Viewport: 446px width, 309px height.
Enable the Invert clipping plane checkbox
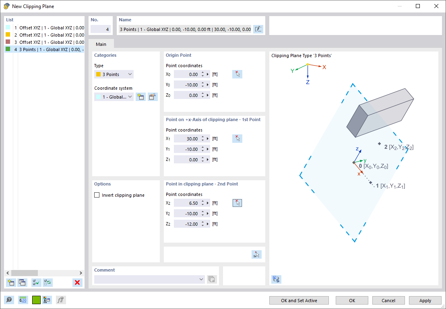tap(97, 195)
